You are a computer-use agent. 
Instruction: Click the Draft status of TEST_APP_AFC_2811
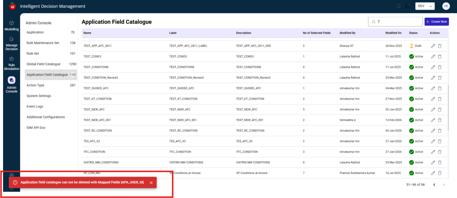coord(416,46)
